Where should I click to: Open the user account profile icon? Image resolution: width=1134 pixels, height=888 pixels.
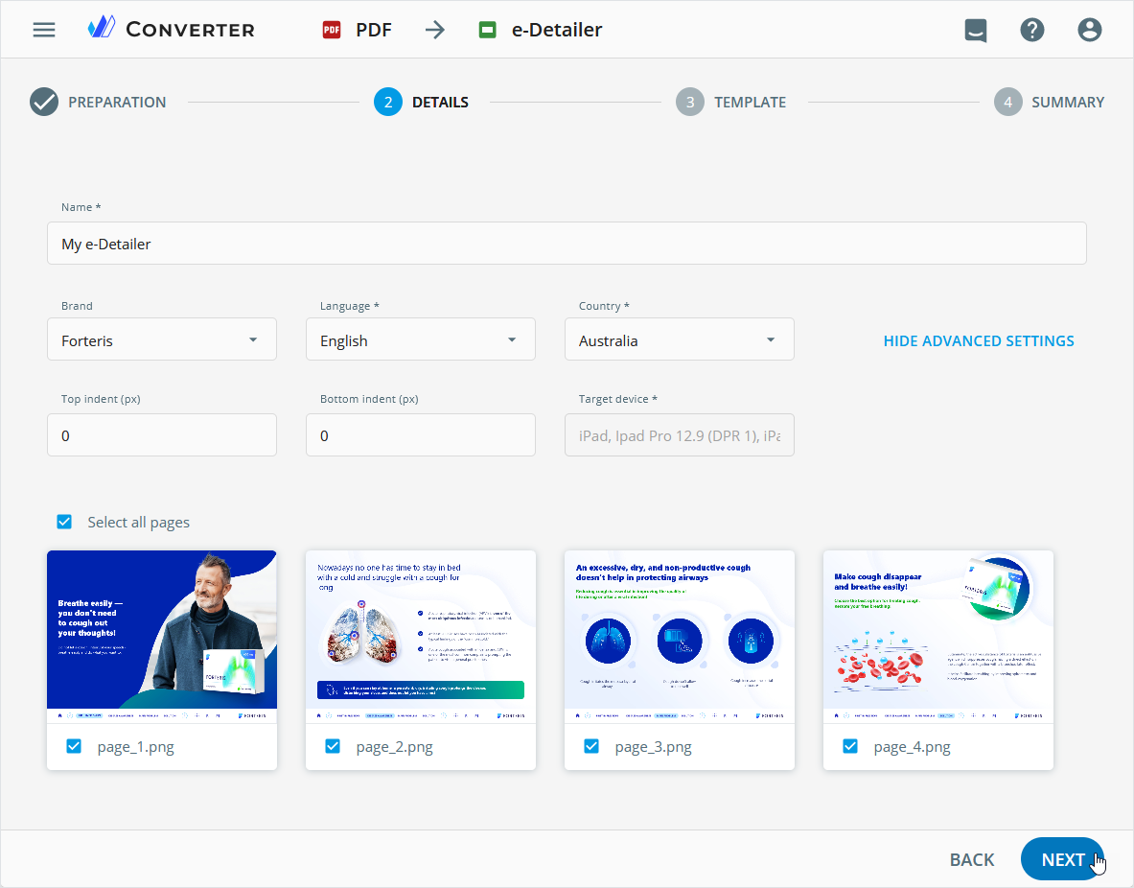(1090, 30)
